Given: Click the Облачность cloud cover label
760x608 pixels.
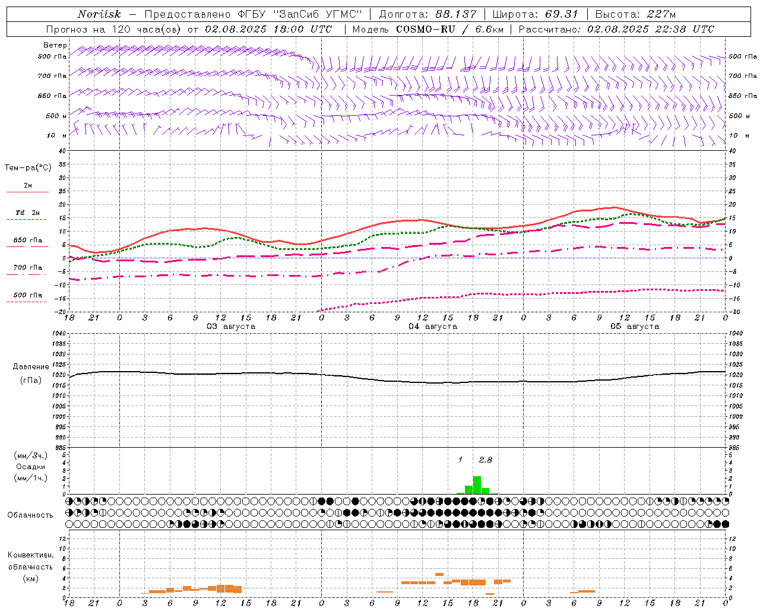Looking at the screenshot, I should pos(30,515).
